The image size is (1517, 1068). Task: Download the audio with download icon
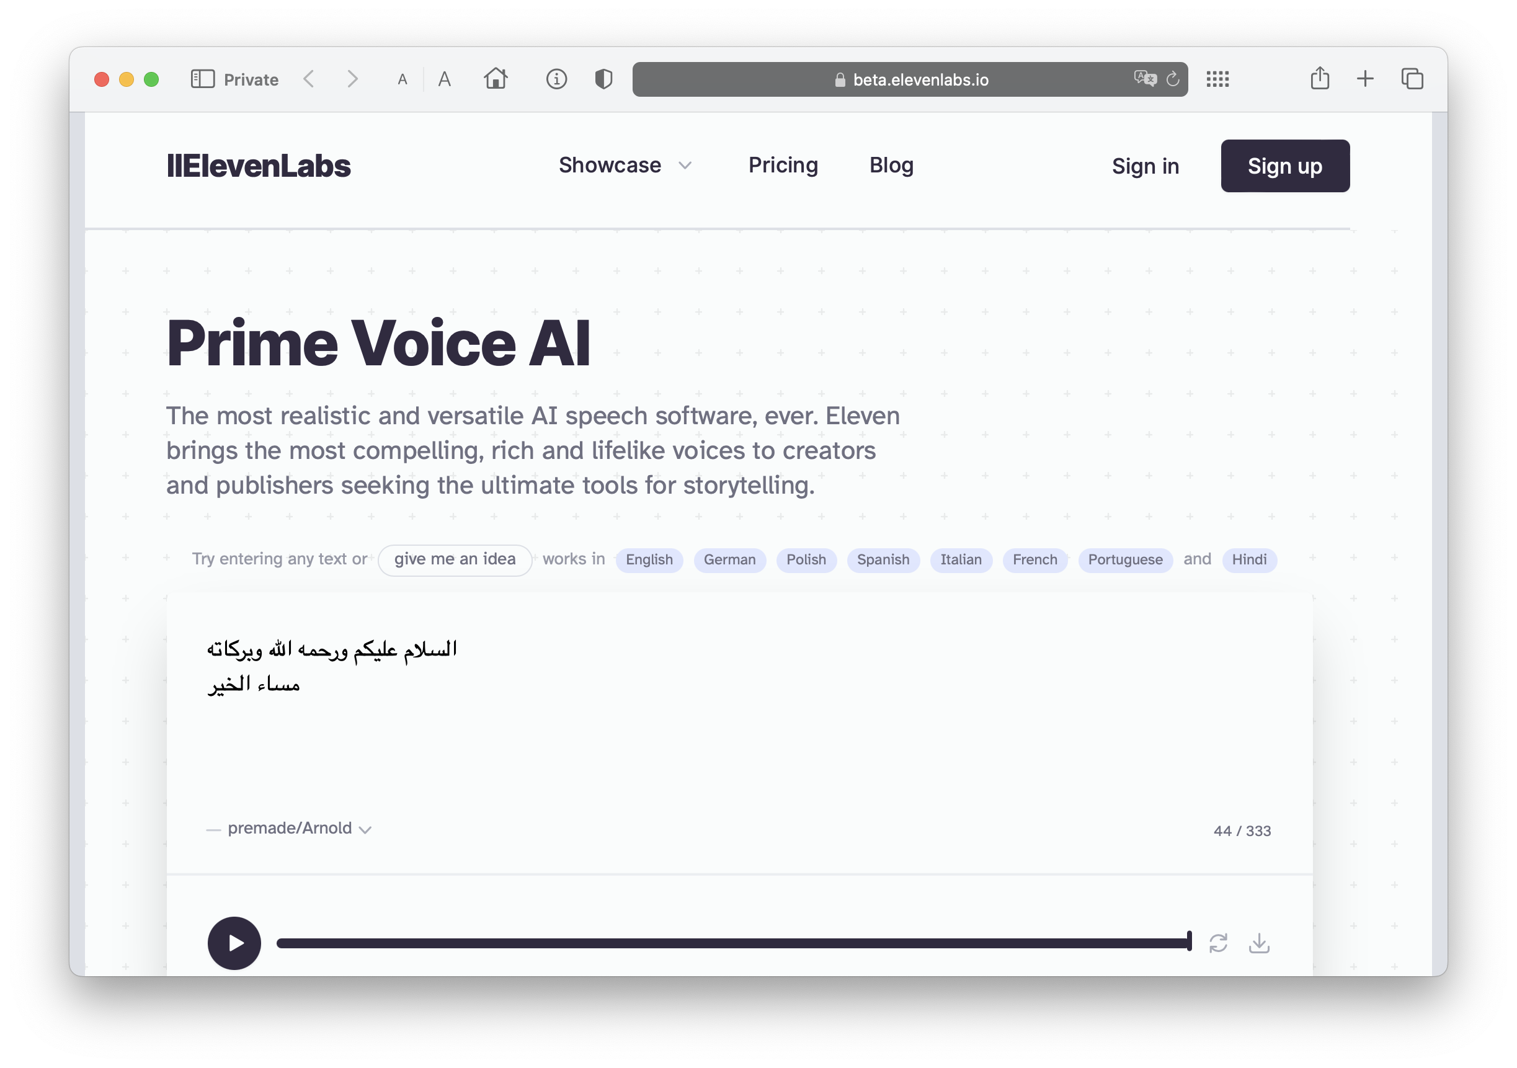1258,943
